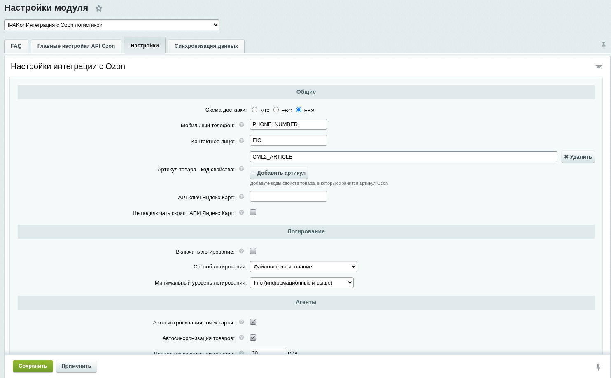Collapse the Настройки интеграции с Ozon section
This screenshot has height=378, width=611.
[x=599, y=67]
